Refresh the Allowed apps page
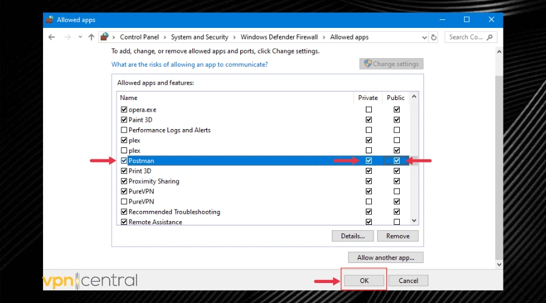The width and height of the screenshot is (546, 303). pyautogui.click(x=434, y=37)
